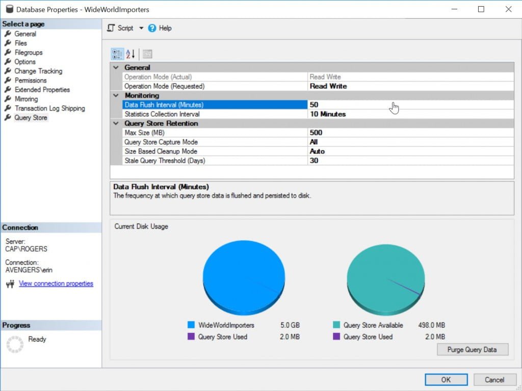522x391 pixels.
Task: Click View connection properties link
Action: (x=56, y=283)
